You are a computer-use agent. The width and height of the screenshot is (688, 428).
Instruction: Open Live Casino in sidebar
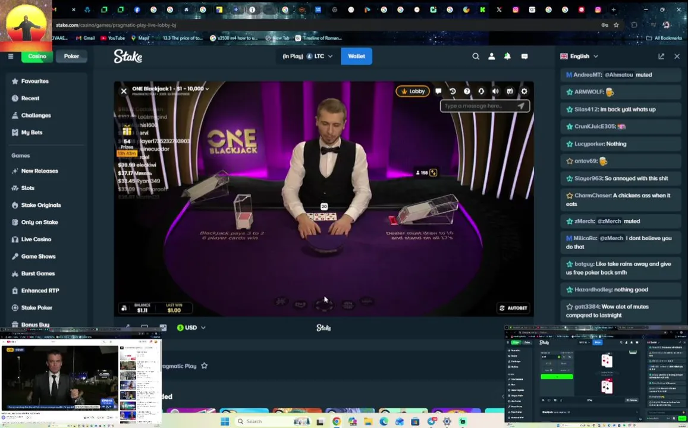[x=36, y=240]
